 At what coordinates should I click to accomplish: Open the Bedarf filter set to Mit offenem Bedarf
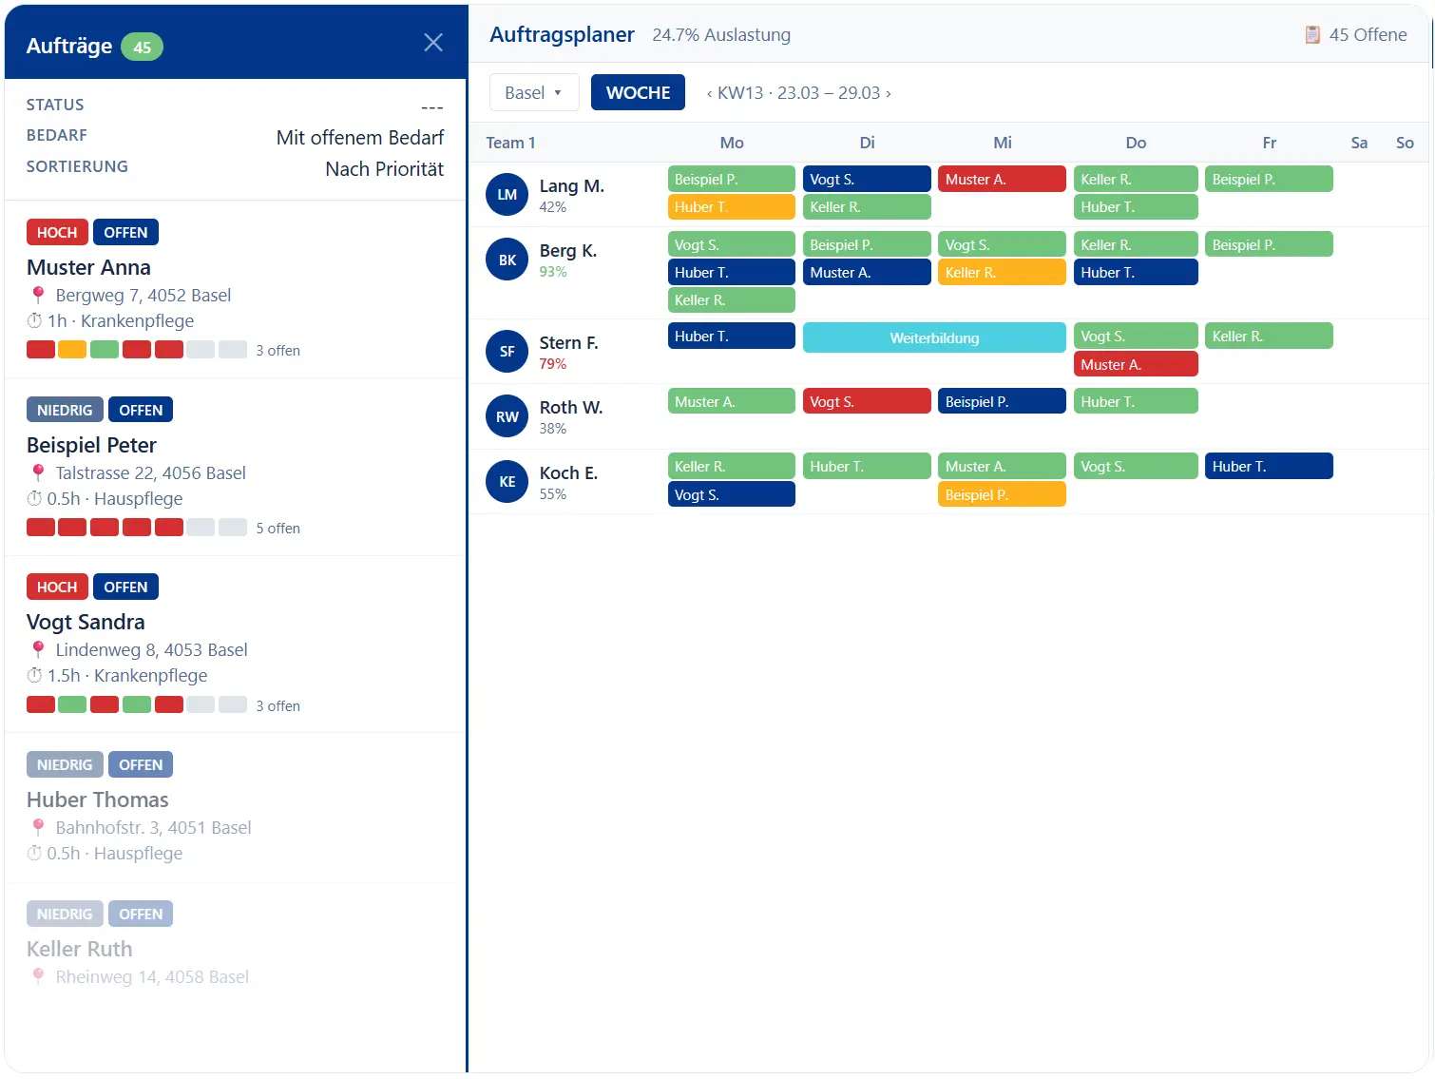(359, 138)
